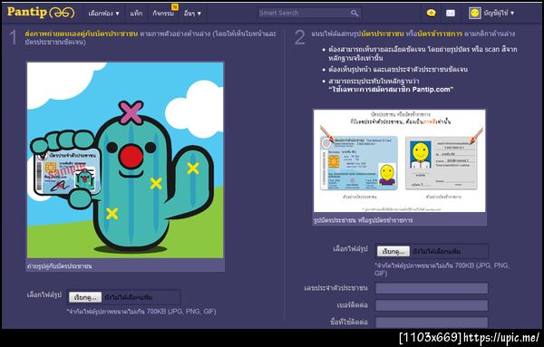Open the messages envelope icon
Image resolution: width=544 pixels, height=347 pixels.
click(x=451, y=13)
